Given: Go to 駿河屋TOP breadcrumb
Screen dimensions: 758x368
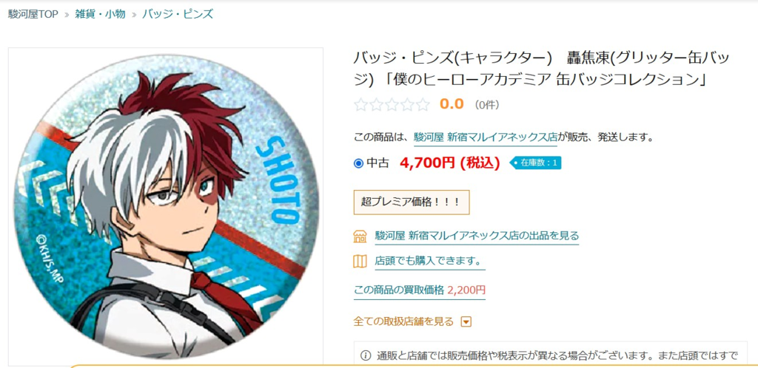Looking at the screenshot, I should coord(33,14).
